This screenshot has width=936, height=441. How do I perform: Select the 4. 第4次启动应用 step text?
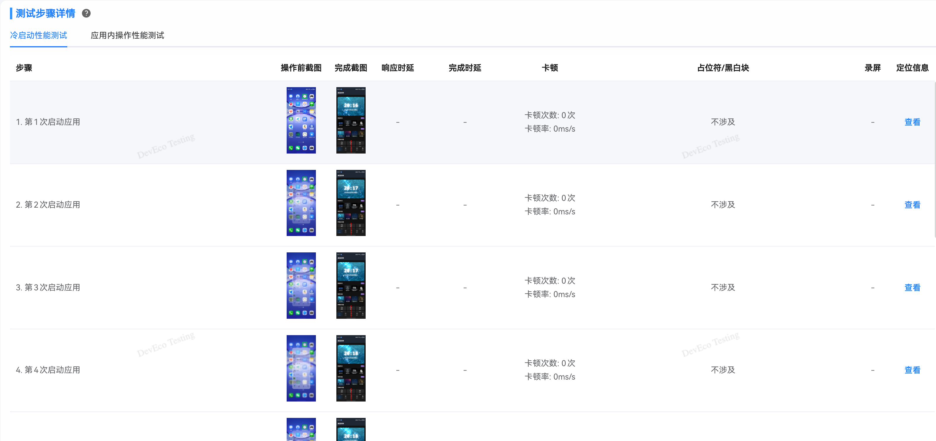pyautogui.click(x=48, y=370)
